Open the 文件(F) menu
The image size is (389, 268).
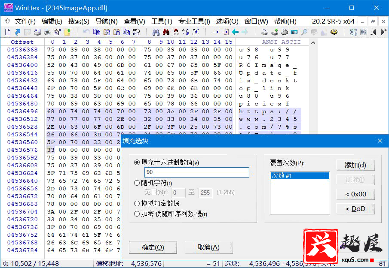[25, 21]
